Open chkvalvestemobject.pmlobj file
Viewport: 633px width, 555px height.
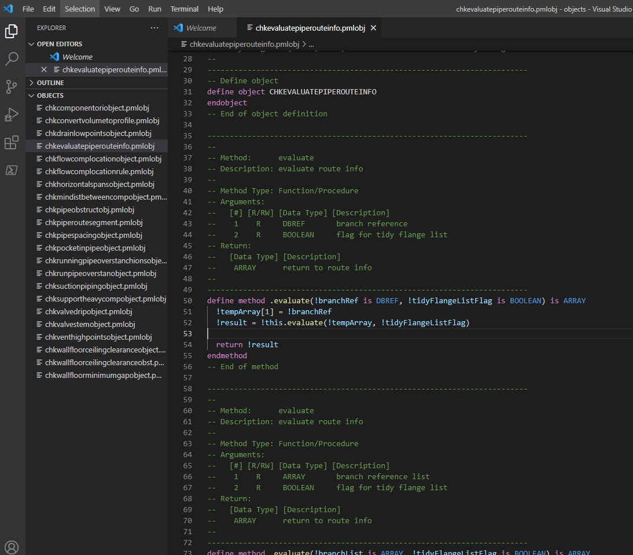[x=90, y=324]
